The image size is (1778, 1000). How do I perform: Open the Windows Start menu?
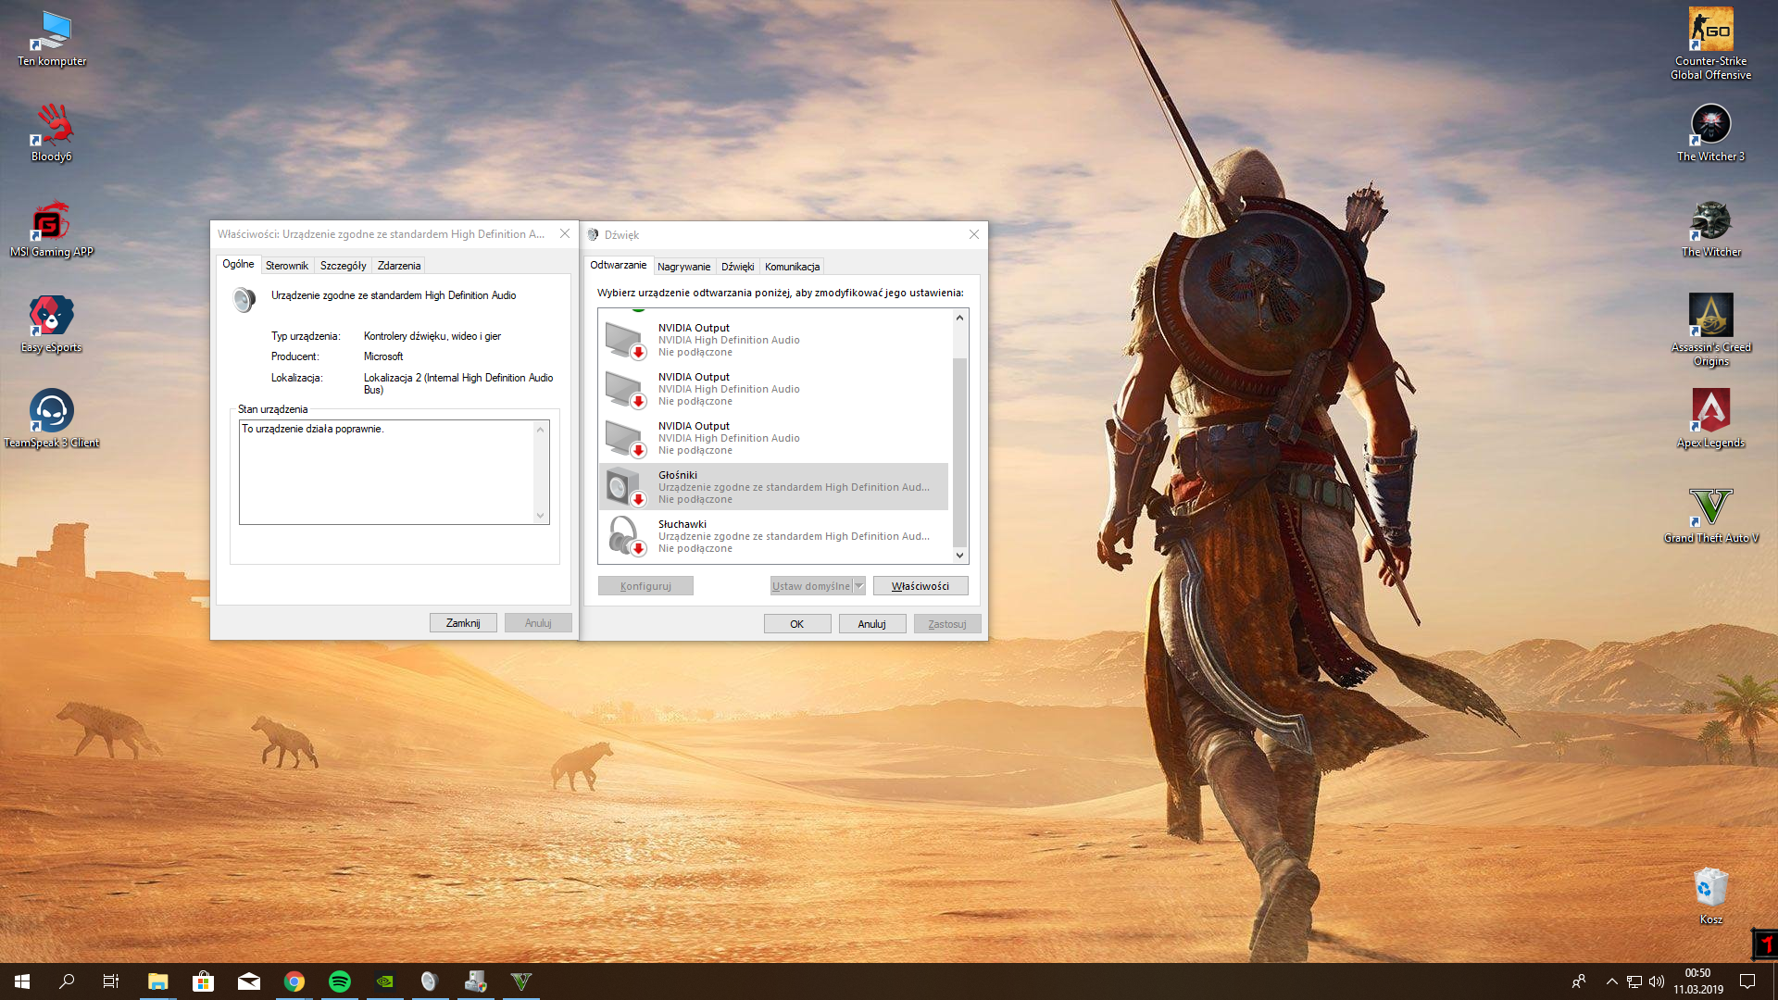click(22, 981)
